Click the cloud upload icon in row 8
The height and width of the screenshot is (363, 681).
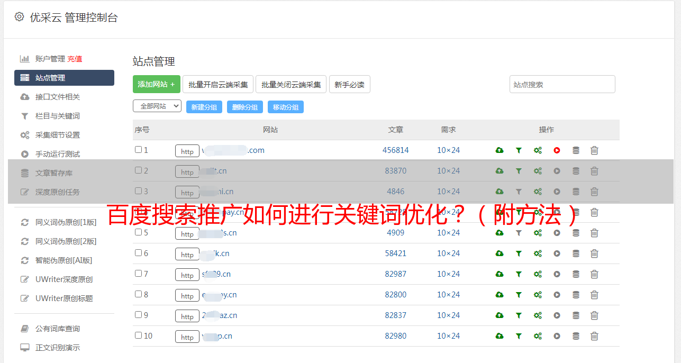pos(500,295)
